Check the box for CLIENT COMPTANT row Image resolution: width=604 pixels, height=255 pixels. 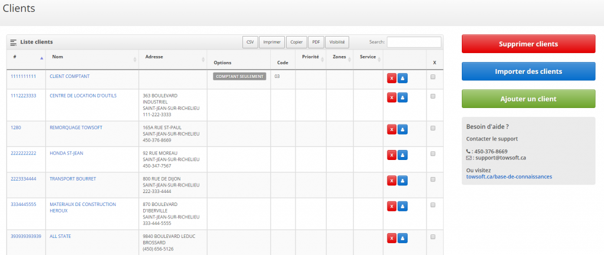(x=433, y=77)
